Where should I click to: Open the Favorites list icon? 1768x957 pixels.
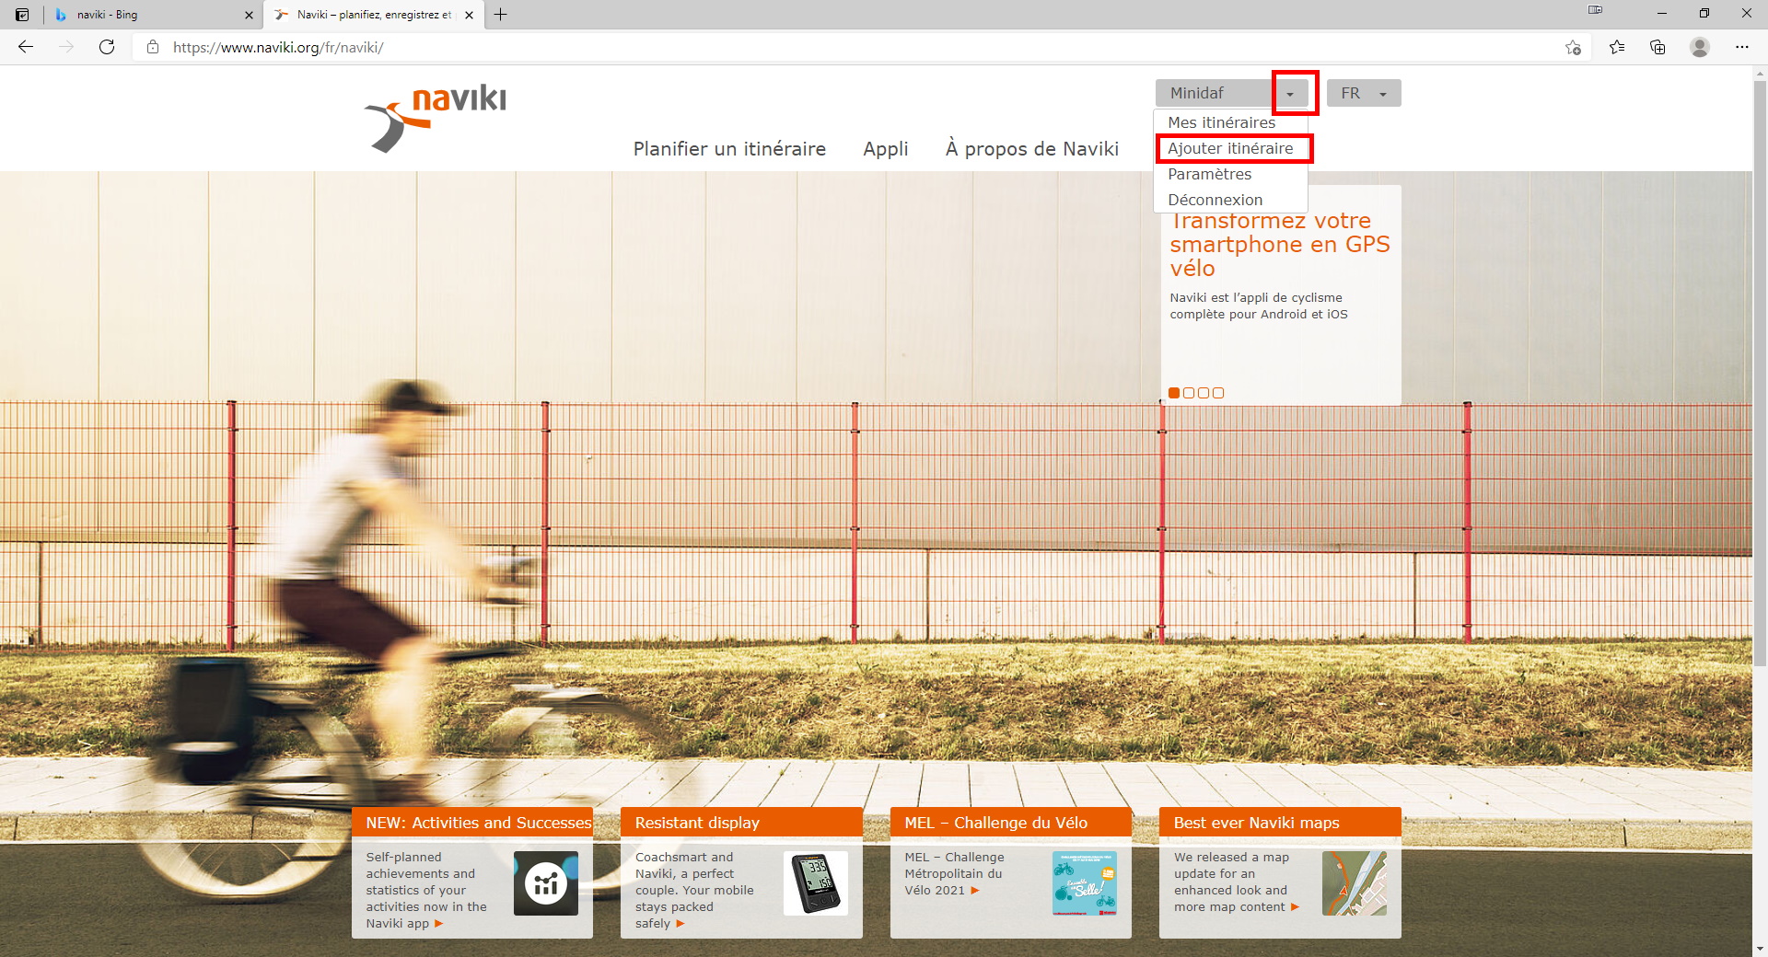point(1617,47)
